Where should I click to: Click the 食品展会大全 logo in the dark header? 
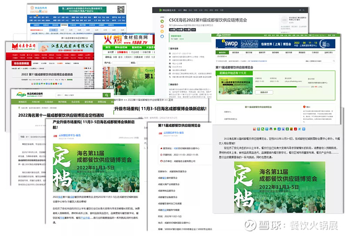pos(167,10)
